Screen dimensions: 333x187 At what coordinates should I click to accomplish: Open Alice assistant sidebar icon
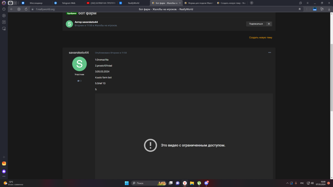[4, 171]
